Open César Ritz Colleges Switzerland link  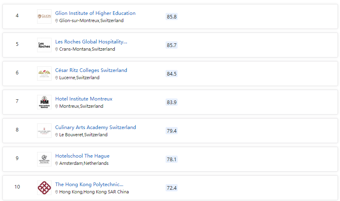tap(91, 70)
